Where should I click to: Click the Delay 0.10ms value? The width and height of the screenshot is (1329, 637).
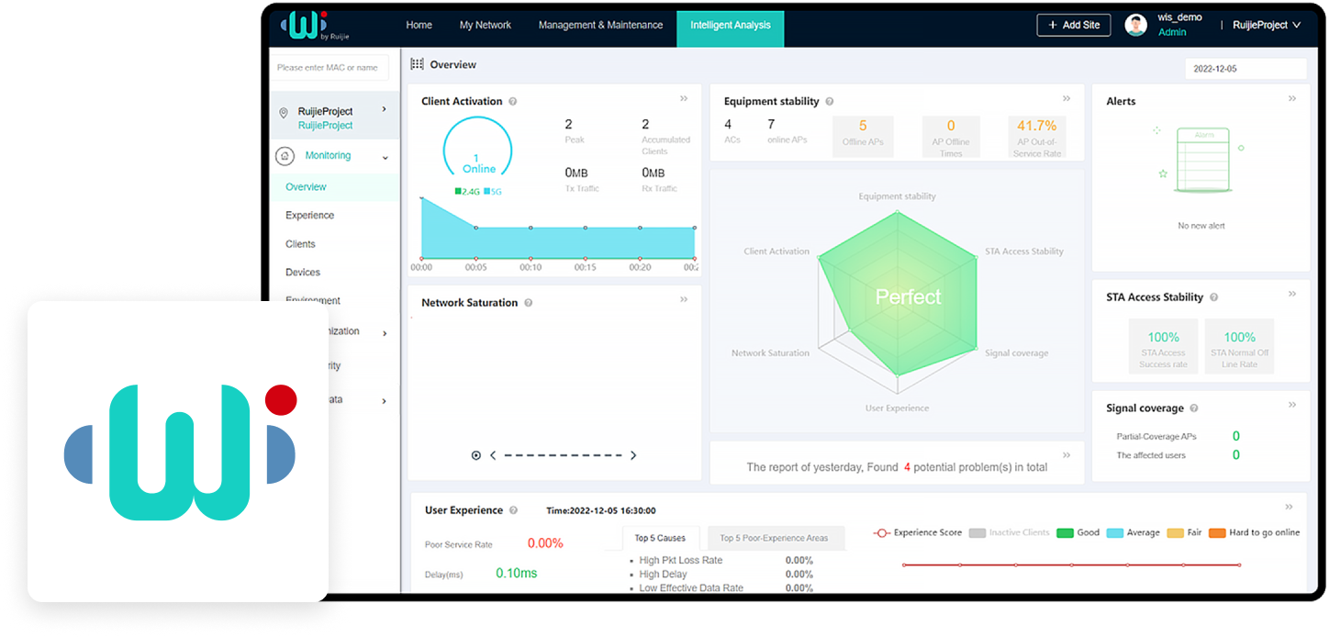pyautogui.click(x=516, y=573)
